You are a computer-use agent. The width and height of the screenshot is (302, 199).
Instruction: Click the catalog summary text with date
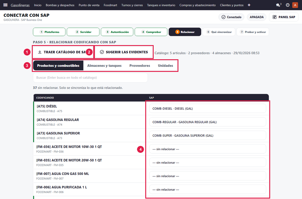(x=207, y=53)
